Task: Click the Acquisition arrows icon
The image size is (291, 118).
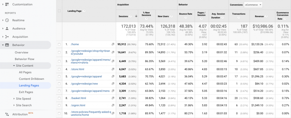Action: pos(7,37)
